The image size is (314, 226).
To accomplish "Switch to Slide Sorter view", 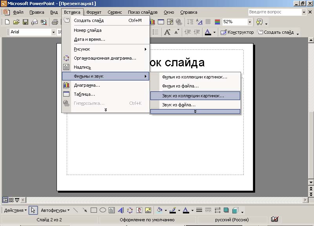I will tap(11, 200).
